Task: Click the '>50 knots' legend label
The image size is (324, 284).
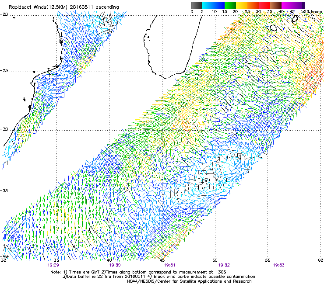Action: coord(311,12)
